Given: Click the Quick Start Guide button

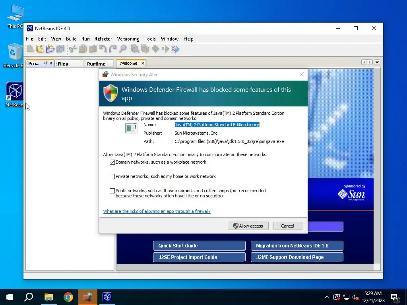Looking at the screenshot, I should [x=199, y=245].
